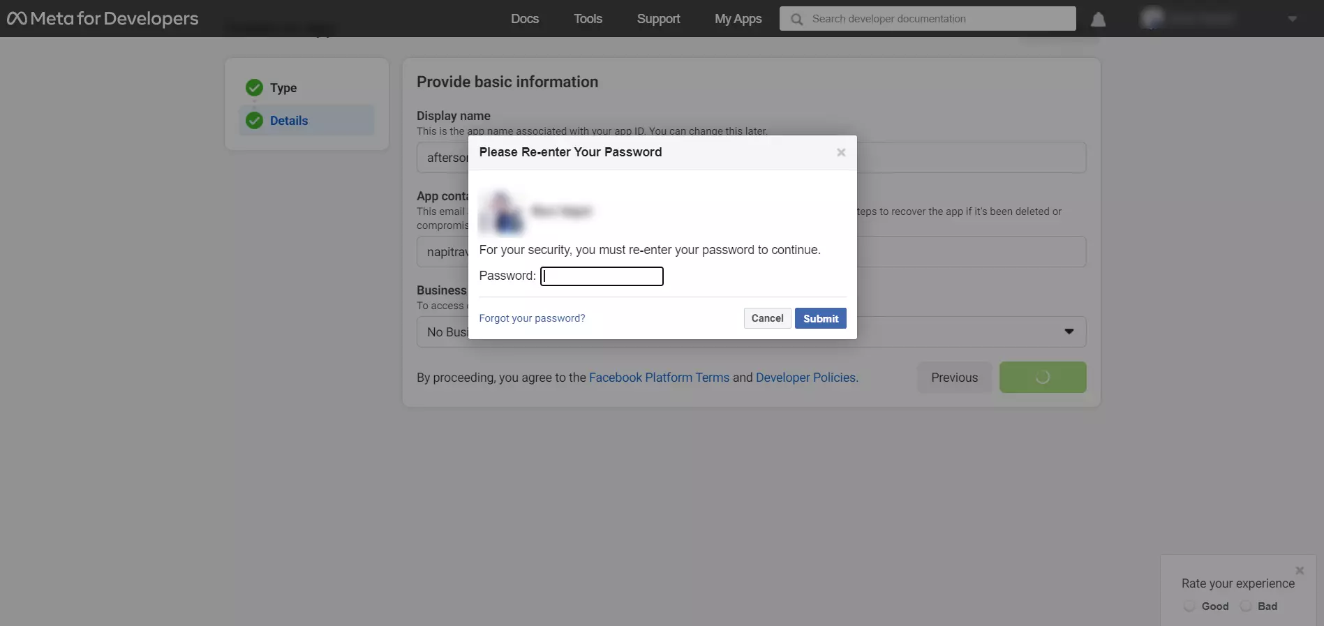1324x626 pixels.
Task: Click the Provide basic information heading
Action: tap(507, 82)
